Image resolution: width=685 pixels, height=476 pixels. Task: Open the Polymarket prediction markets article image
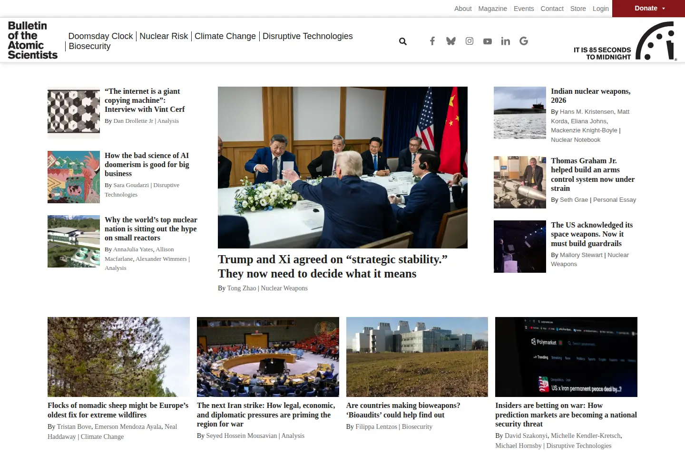(566, 357)
